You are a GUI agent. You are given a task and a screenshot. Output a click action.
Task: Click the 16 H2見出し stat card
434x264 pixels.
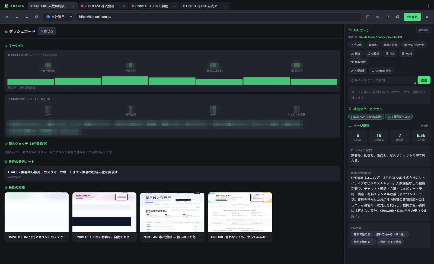(x=379, y=137)
